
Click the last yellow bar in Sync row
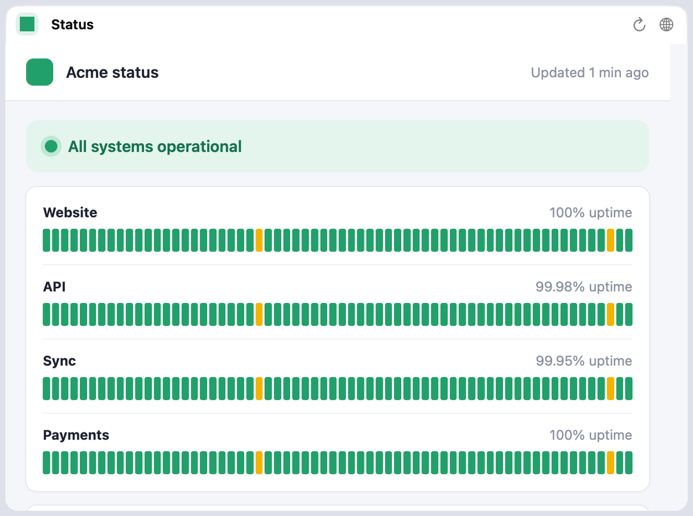tap(610, 389)
